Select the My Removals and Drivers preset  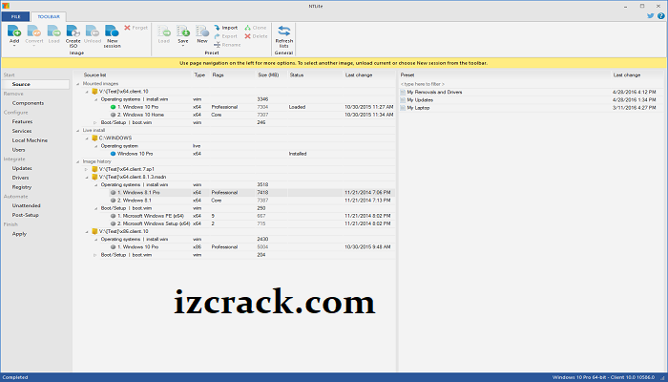coord(532,92)
